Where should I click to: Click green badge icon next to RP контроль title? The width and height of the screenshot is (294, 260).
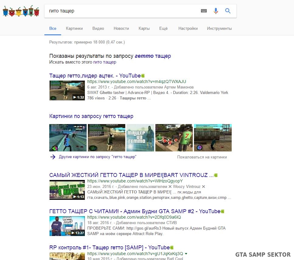(172, 248)
